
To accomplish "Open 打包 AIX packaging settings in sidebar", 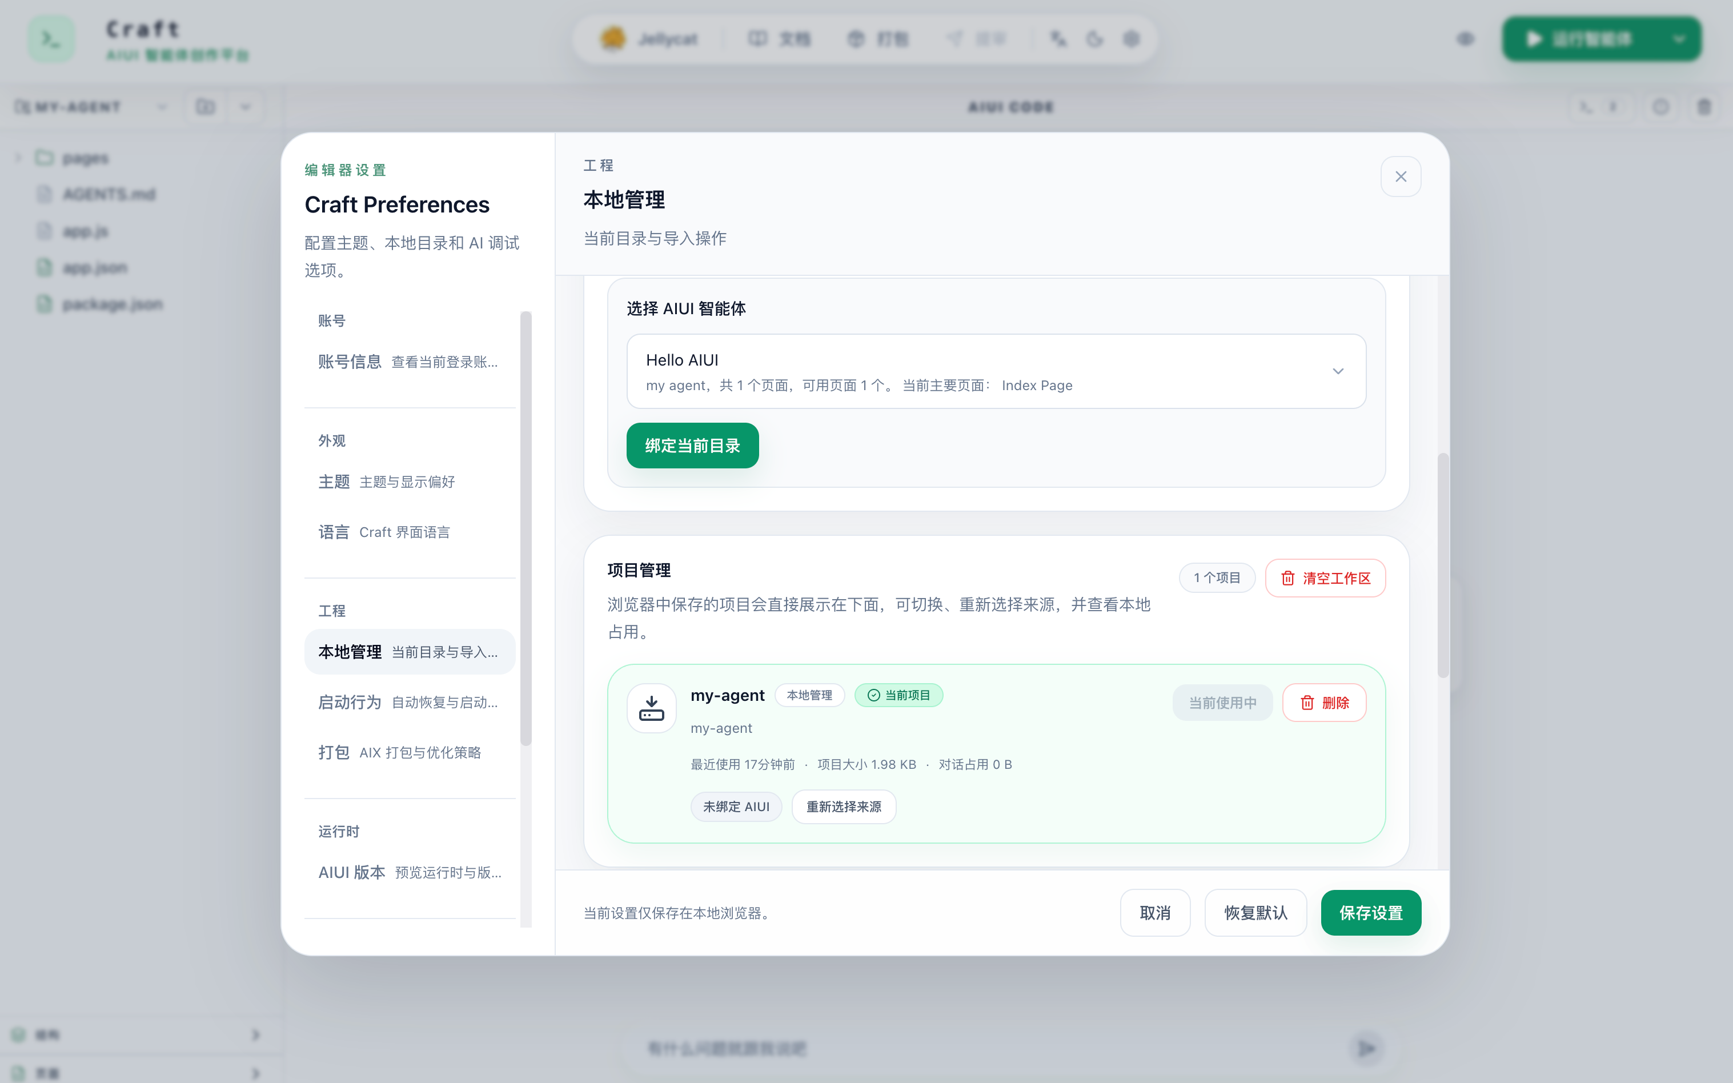I will tap(409, 752).
